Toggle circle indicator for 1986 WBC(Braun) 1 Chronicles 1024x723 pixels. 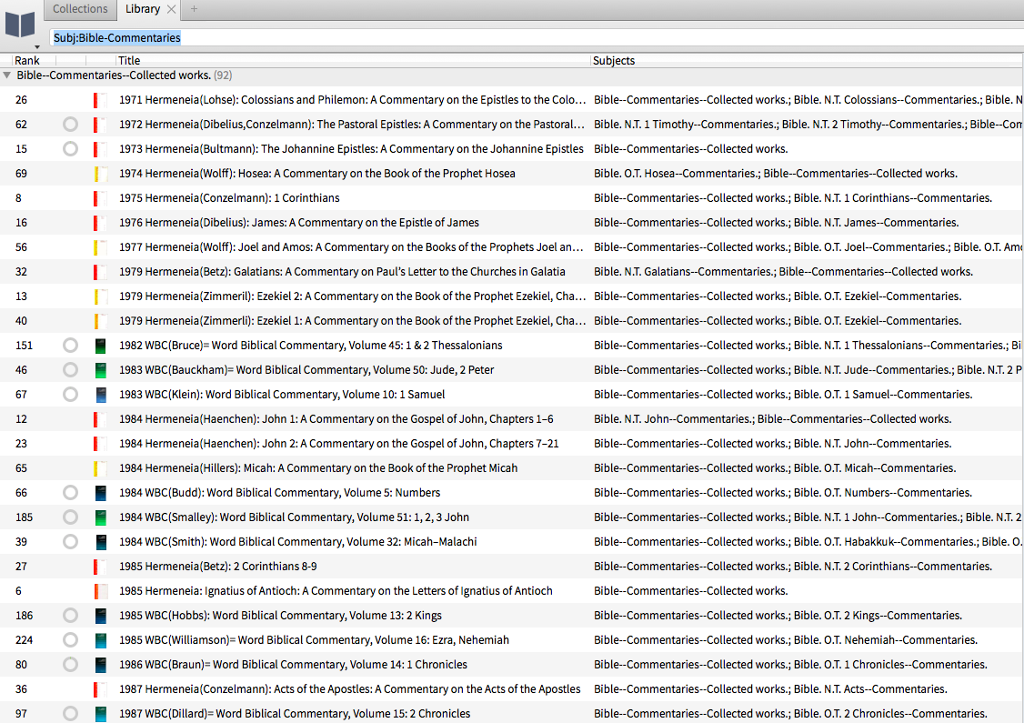pyautogui.click(x=71, y=665)
